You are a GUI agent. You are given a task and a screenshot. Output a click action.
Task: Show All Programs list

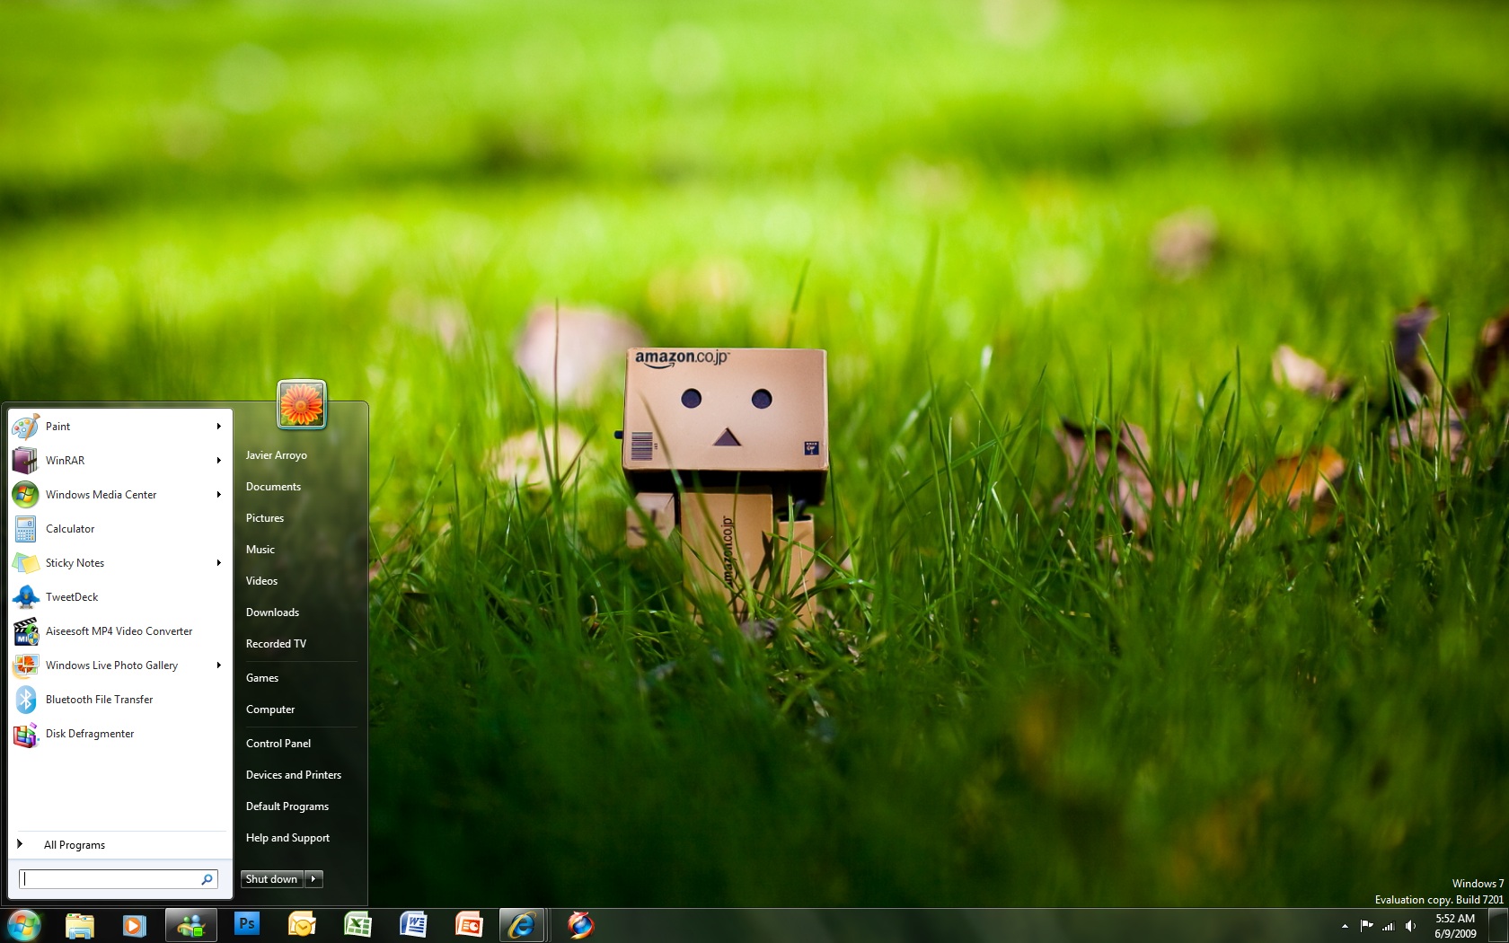75,845
